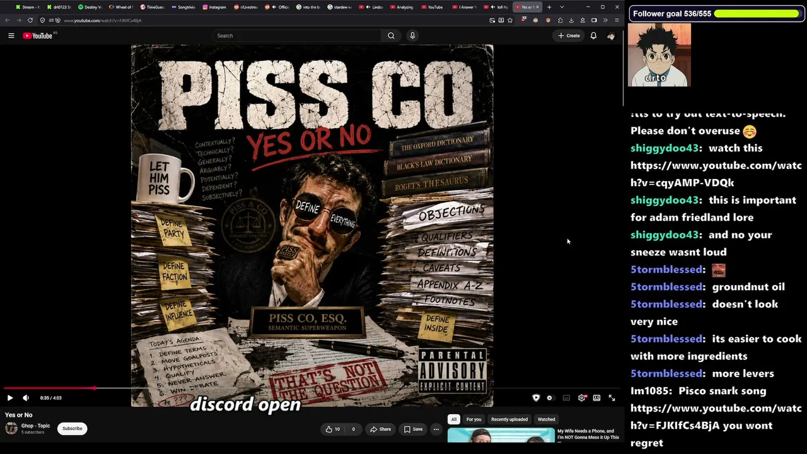Switch to the Destiny tab
Viewport: 807px width, 454px height.
pyautogui.click(x=90, y=7)
